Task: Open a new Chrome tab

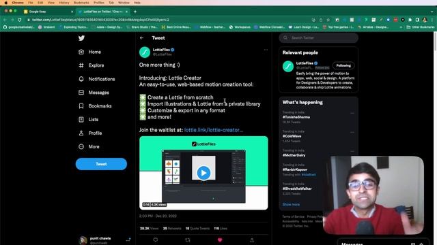Action: point(135,12)
